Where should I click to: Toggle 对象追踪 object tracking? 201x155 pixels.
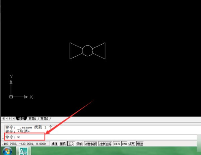pos(105,144)
